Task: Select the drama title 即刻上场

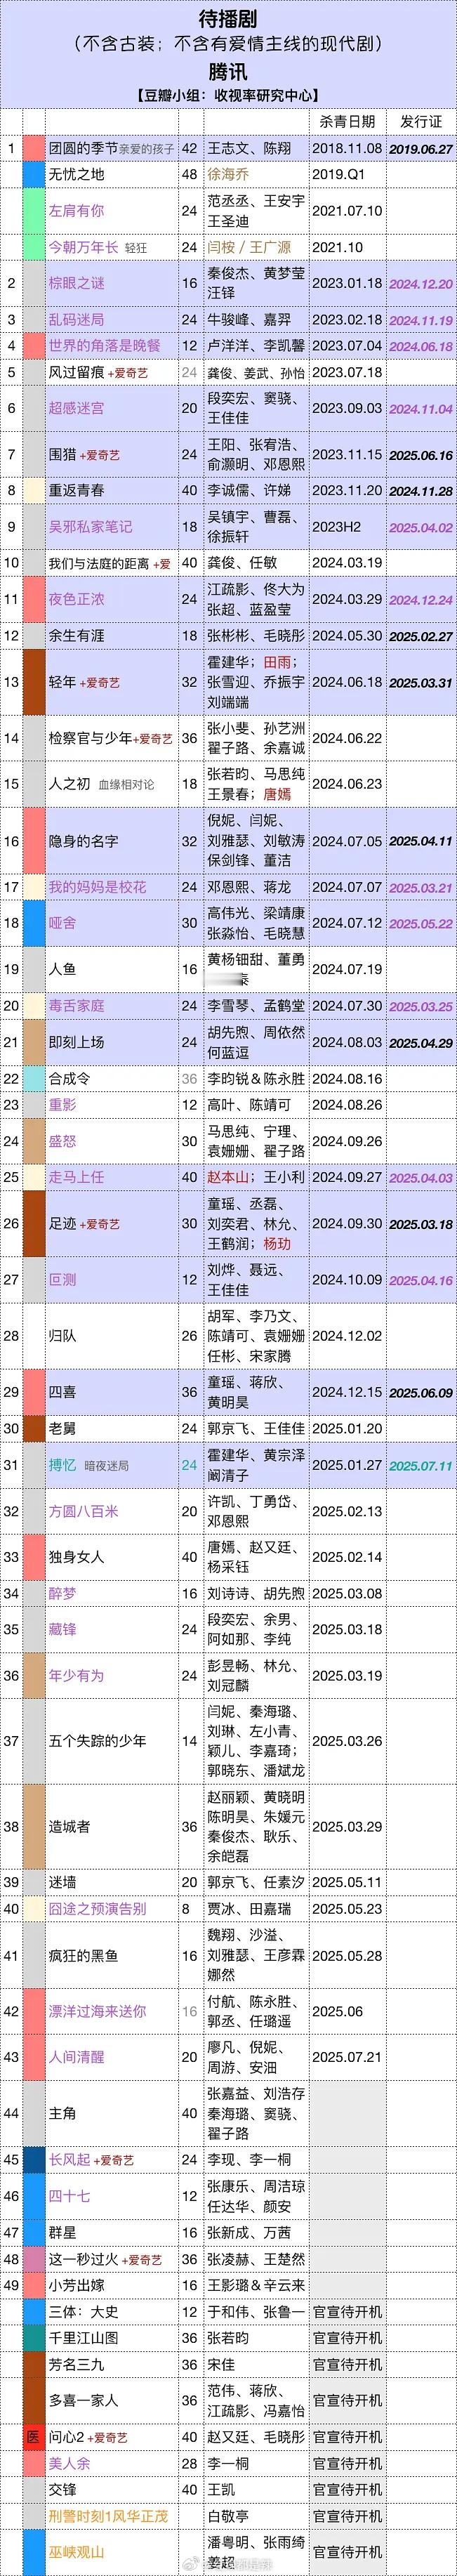Action: [76, 1042]
